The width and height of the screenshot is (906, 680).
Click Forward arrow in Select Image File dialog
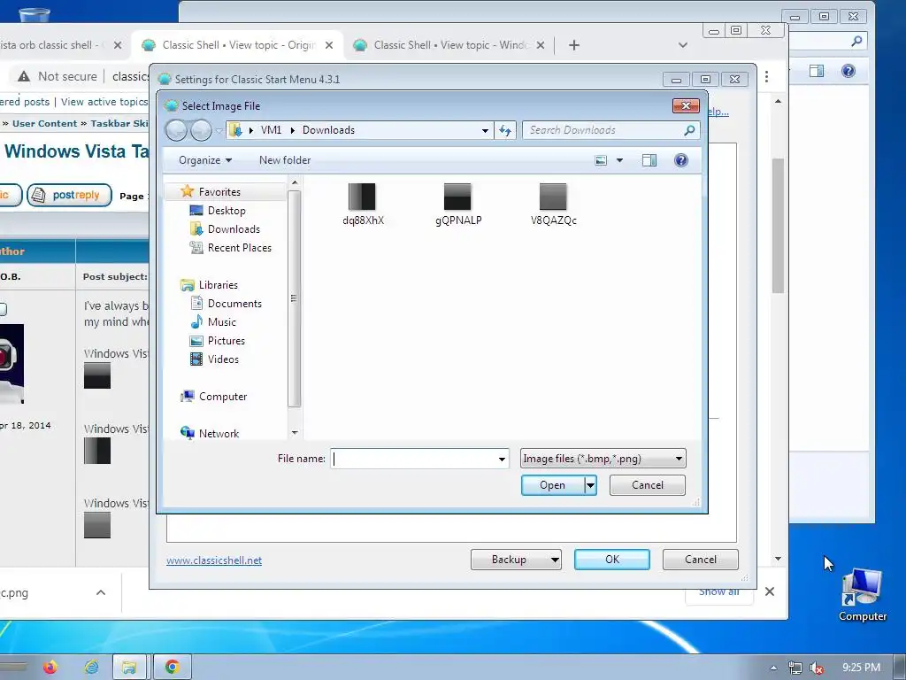pos(201,131)
